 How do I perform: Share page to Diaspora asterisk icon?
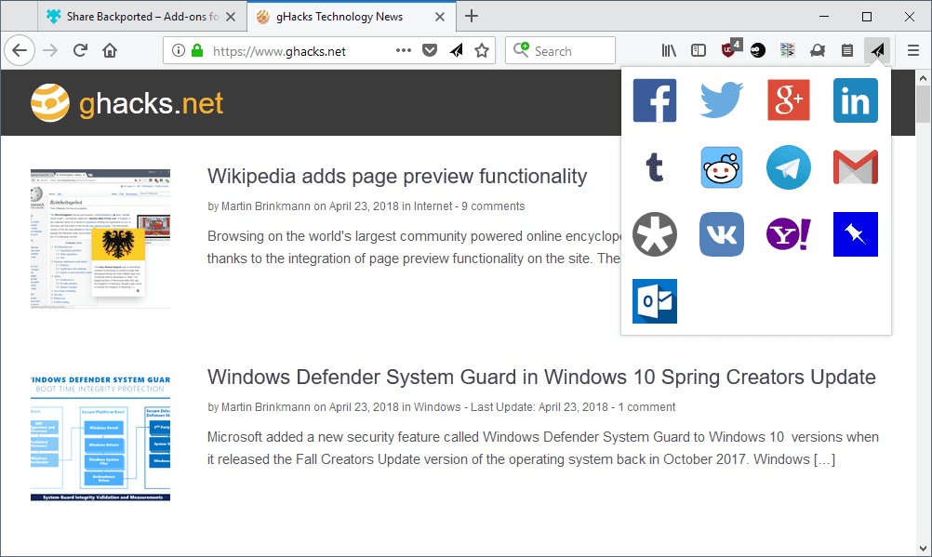(655, 234)
